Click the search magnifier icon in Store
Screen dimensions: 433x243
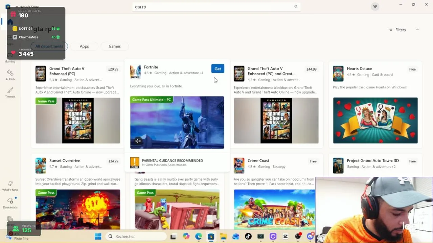pyautogui.click(x=296, y=7)
